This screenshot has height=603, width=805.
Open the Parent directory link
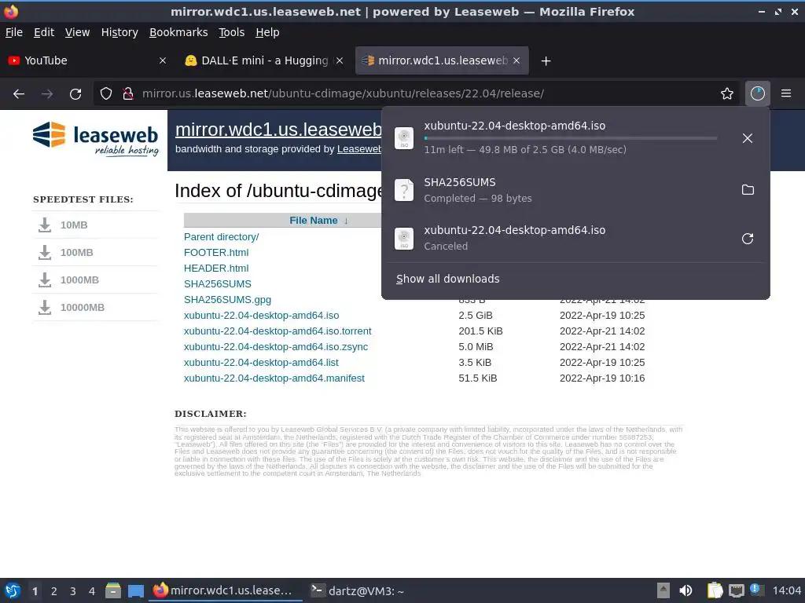221,237
